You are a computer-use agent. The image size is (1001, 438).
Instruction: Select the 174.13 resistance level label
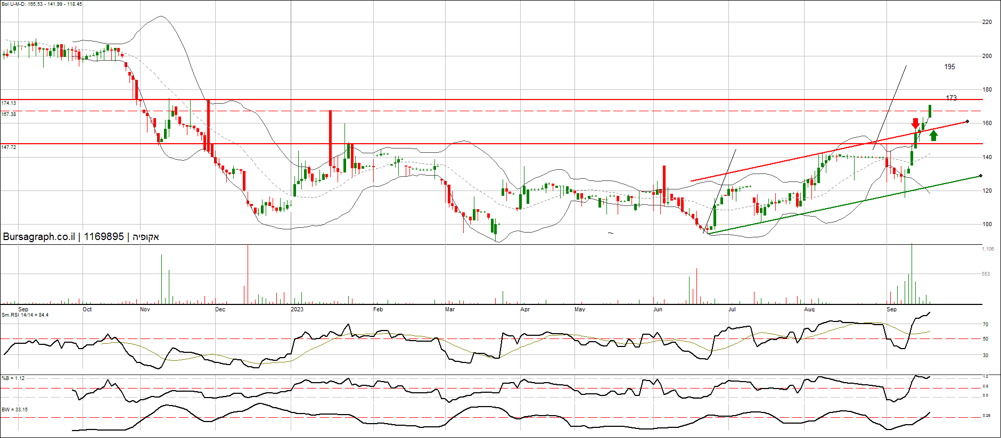click(x=9, y=103)
